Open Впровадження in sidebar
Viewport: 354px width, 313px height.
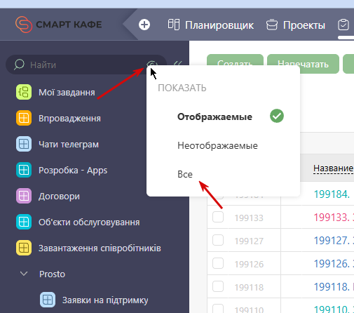coord(69,119)
